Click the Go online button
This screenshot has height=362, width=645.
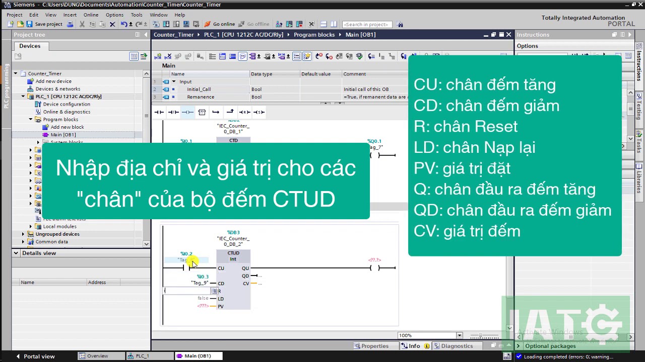tap(220, 24)
